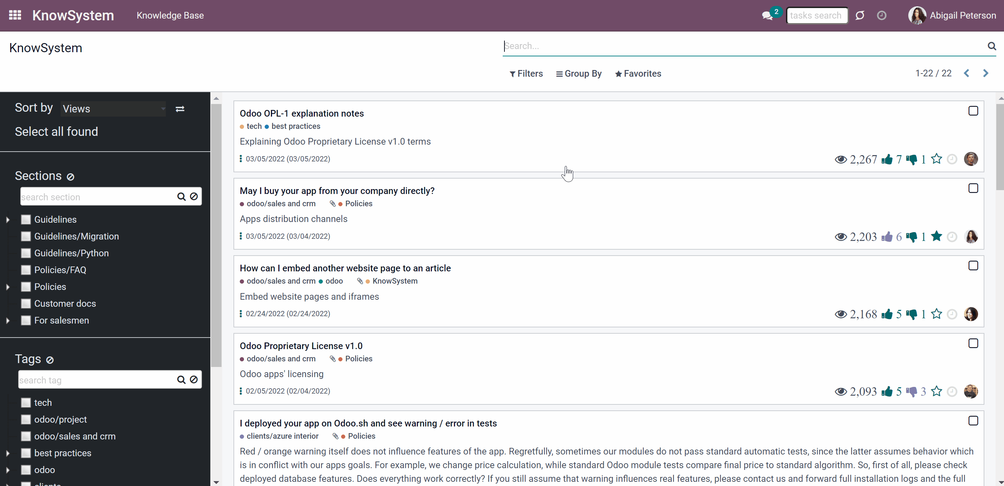Run the section search magnifier
Viewport: 1004px width, 486px height.
[x=181, y=197]
